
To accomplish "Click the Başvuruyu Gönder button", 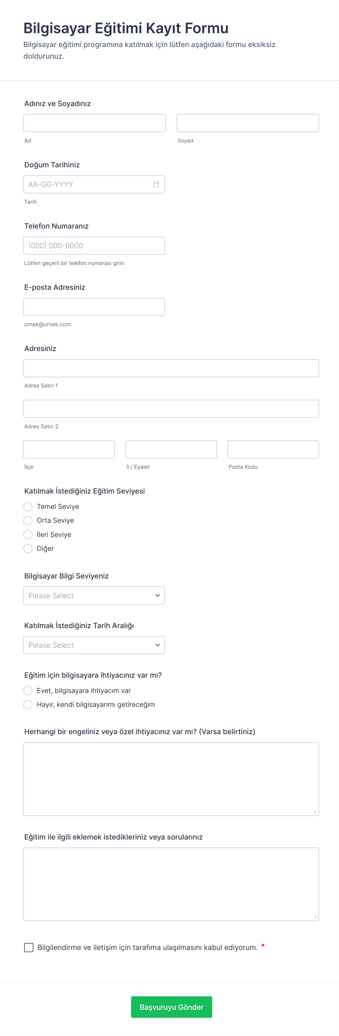I will [x=171, y=1007].
